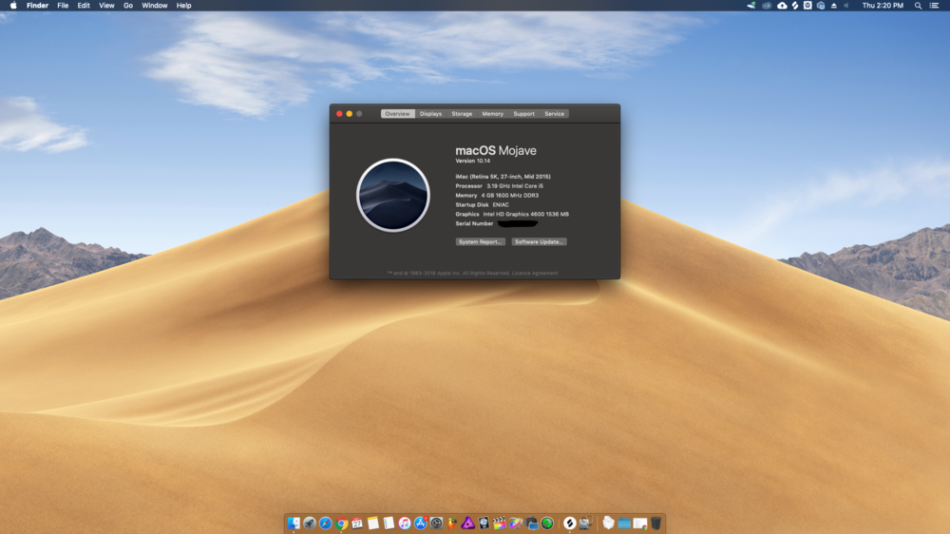950x534 pixels.
Task: Open the Apple menu
Action: tap(13, 6)
